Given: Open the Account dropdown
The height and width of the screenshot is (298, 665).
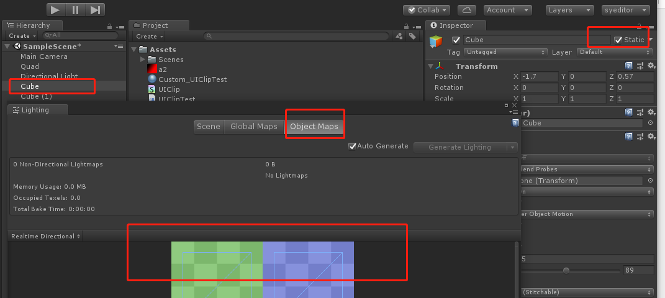Looking at the screenshot, I should tap(508, 10).
